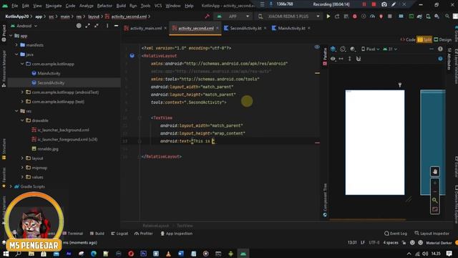This screenshot has width=458, height=258.
Task: Open the Windows Start menu
Action: click(6, 254)
